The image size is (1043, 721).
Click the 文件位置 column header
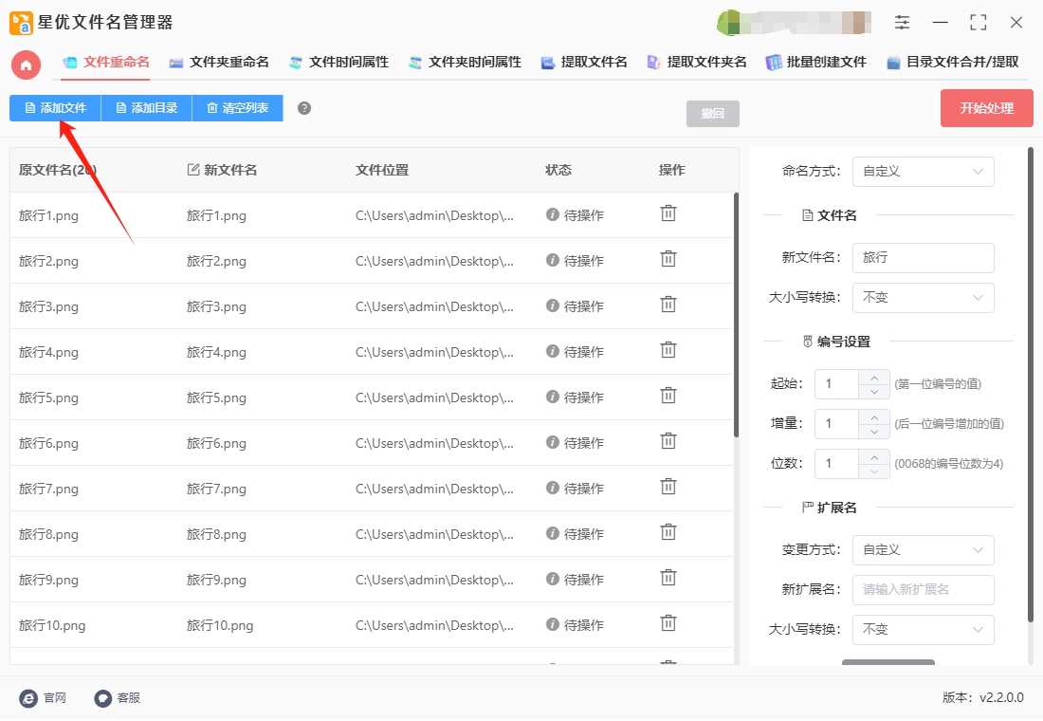[x=382, y=171]
